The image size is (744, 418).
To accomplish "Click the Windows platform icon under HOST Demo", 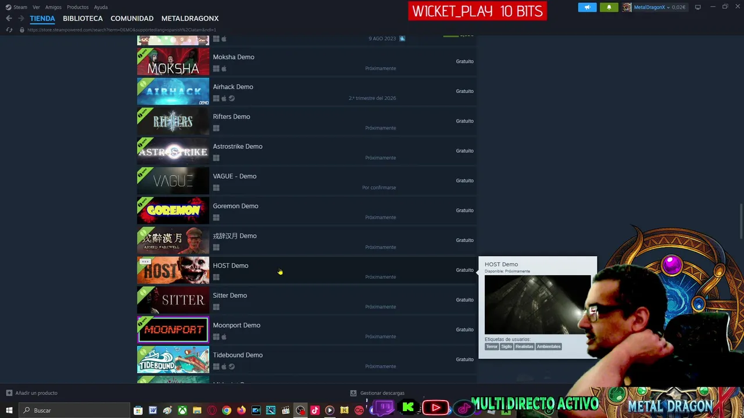I will pos(216,278).
